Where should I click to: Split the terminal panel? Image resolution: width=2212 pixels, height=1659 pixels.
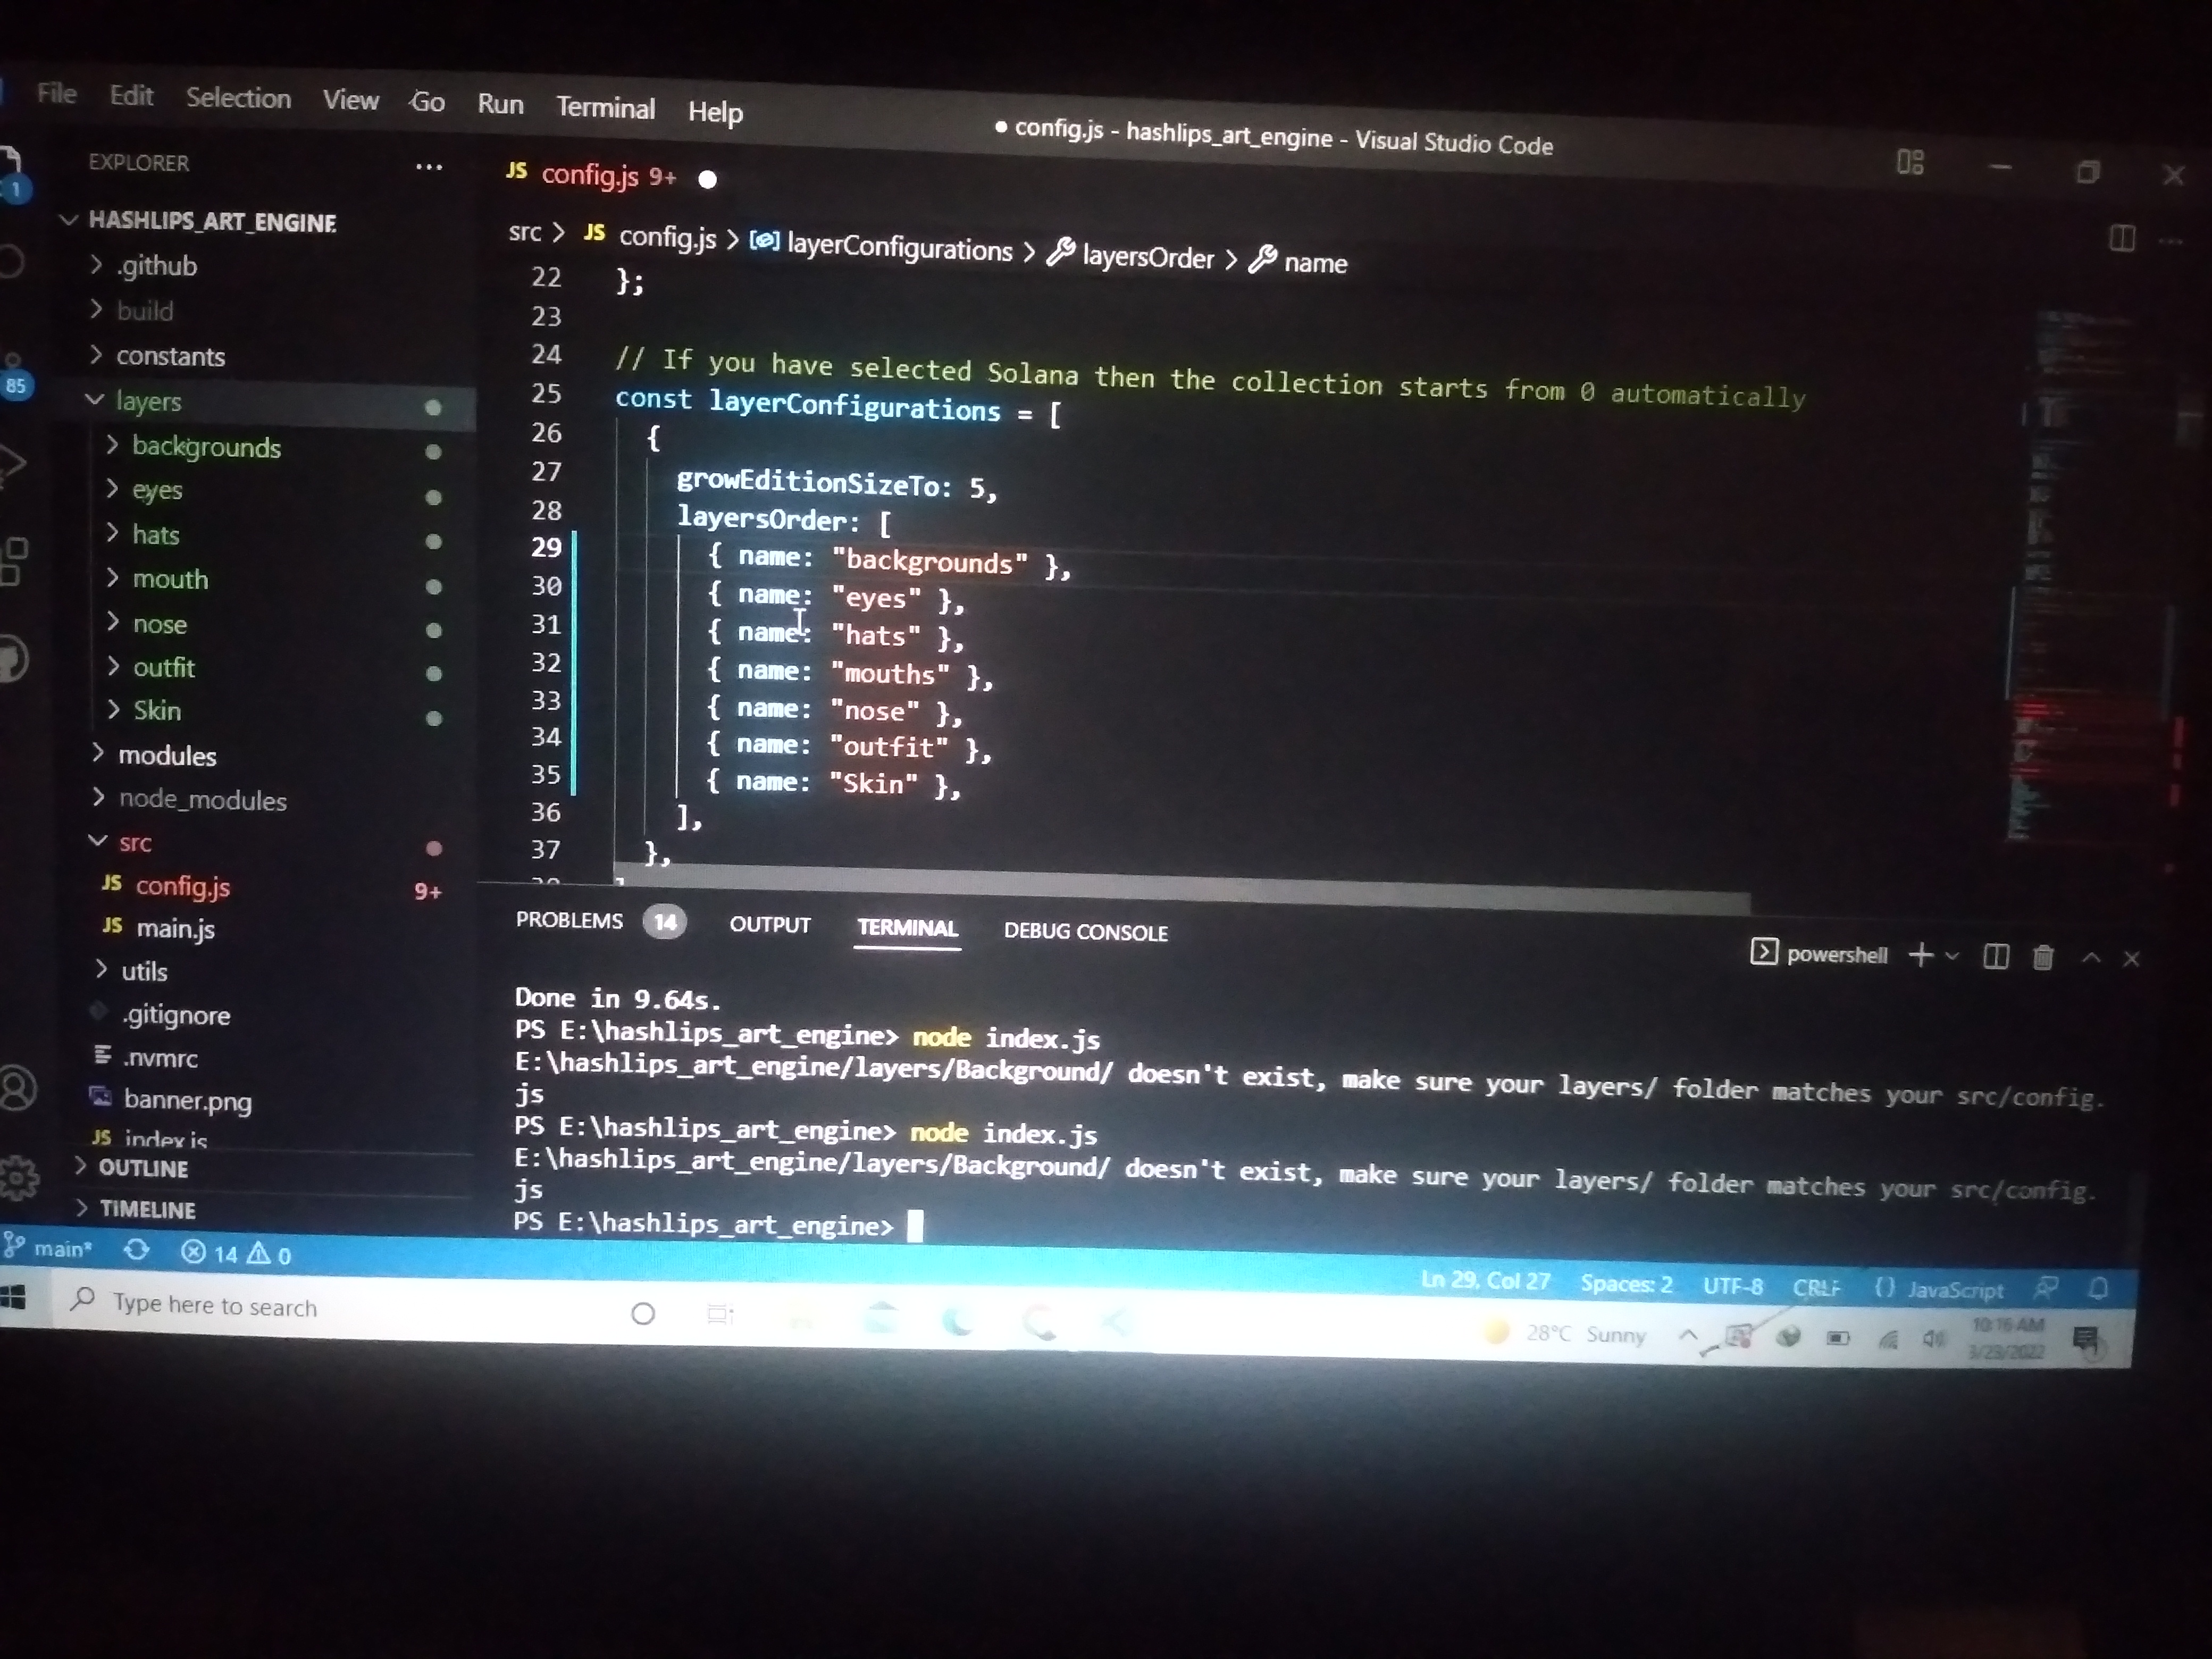tap(1995, 957)
